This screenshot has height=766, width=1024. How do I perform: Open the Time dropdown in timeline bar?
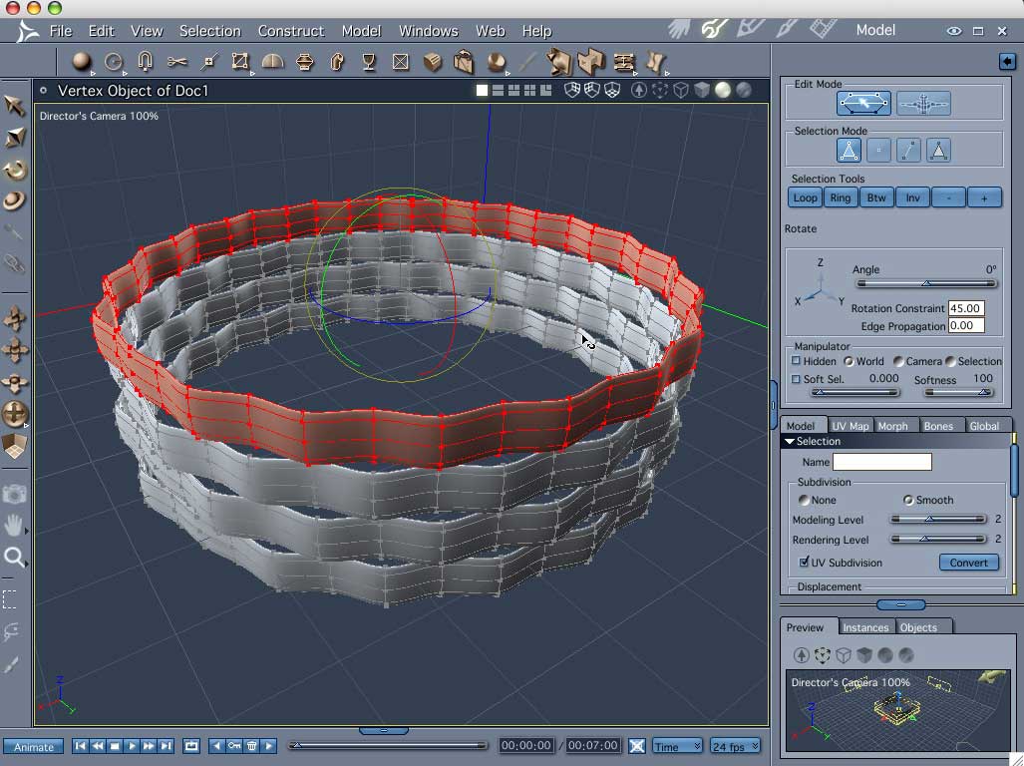point(677,746)
